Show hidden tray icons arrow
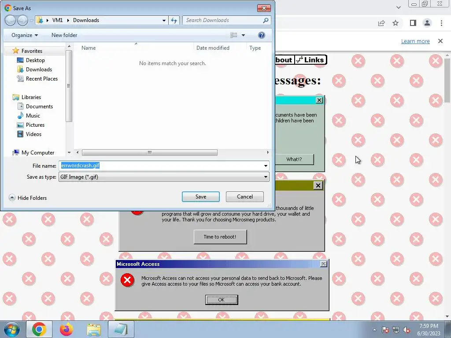 (x=374, y=330)
